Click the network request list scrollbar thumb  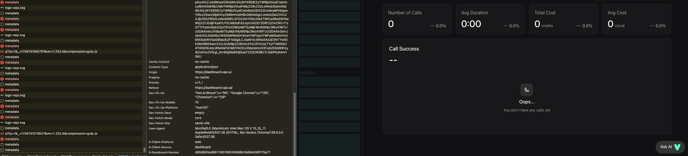144,150
